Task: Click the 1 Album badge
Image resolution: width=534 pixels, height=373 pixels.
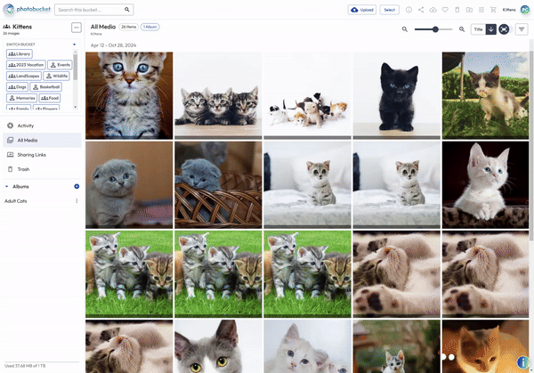Action: click(x=150, y=27)
